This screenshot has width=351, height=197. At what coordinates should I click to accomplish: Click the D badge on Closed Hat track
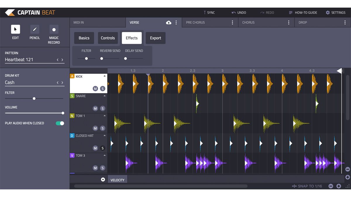tap(72, 136)
